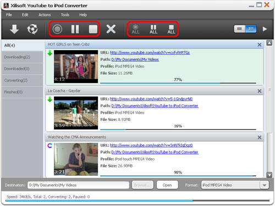The height and width of the screenshot is (206, 275).
Task: Click the overall progress bar at bottom
Action: point(137,201)
